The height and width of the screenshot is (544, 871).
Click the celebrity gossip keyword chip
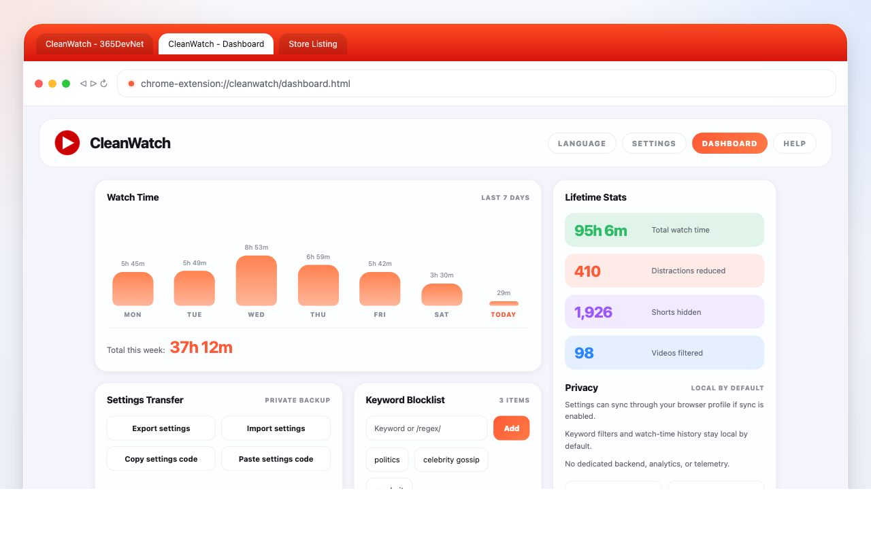(451, 460)
